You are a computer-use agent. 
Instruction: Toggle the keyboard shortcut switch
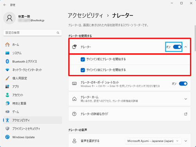click(x=183, y=83)
